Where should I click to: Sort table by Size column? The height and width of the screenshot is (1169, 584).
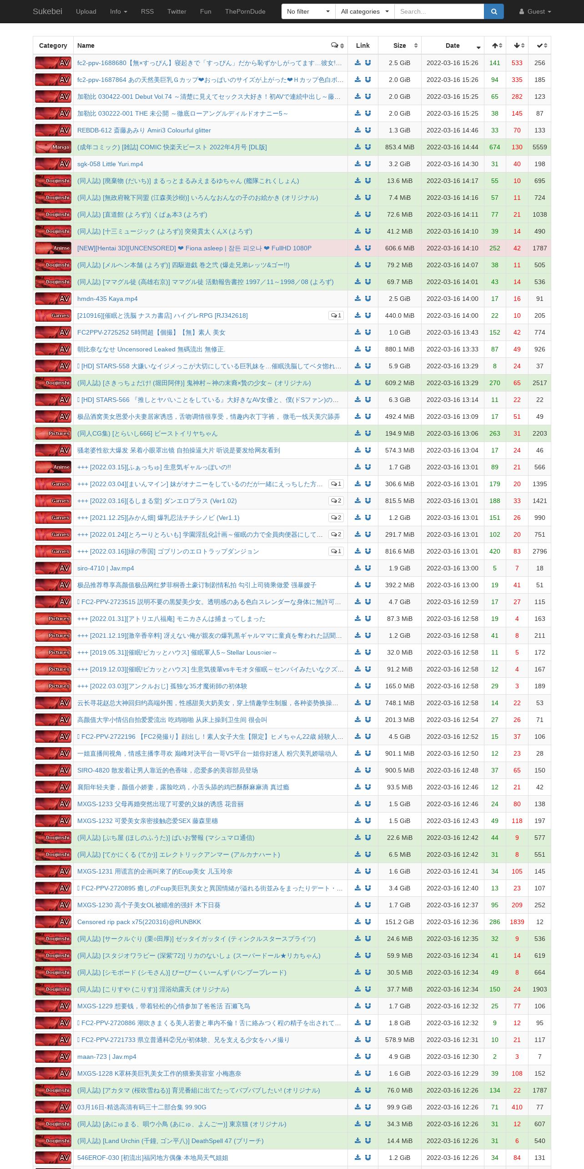400,46
